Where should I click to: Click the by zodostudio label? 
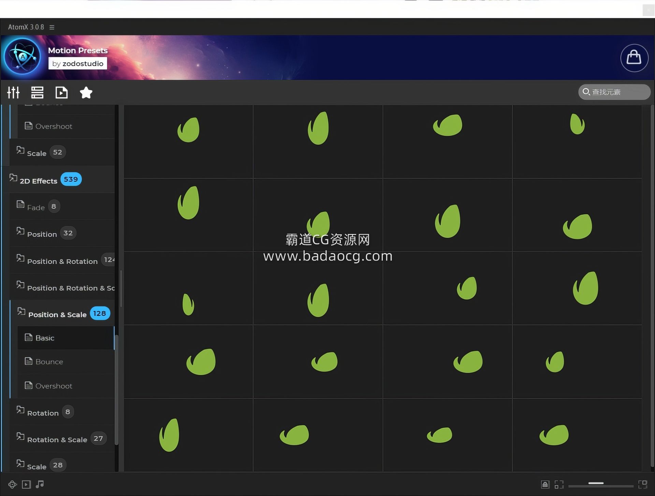point(78,63)
